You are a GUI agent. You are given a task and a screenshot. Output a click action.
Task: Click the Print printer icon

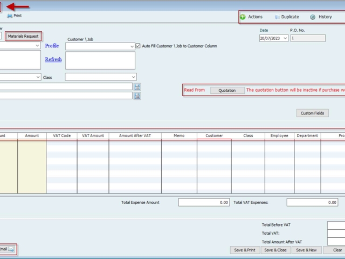tap(9, 16)
